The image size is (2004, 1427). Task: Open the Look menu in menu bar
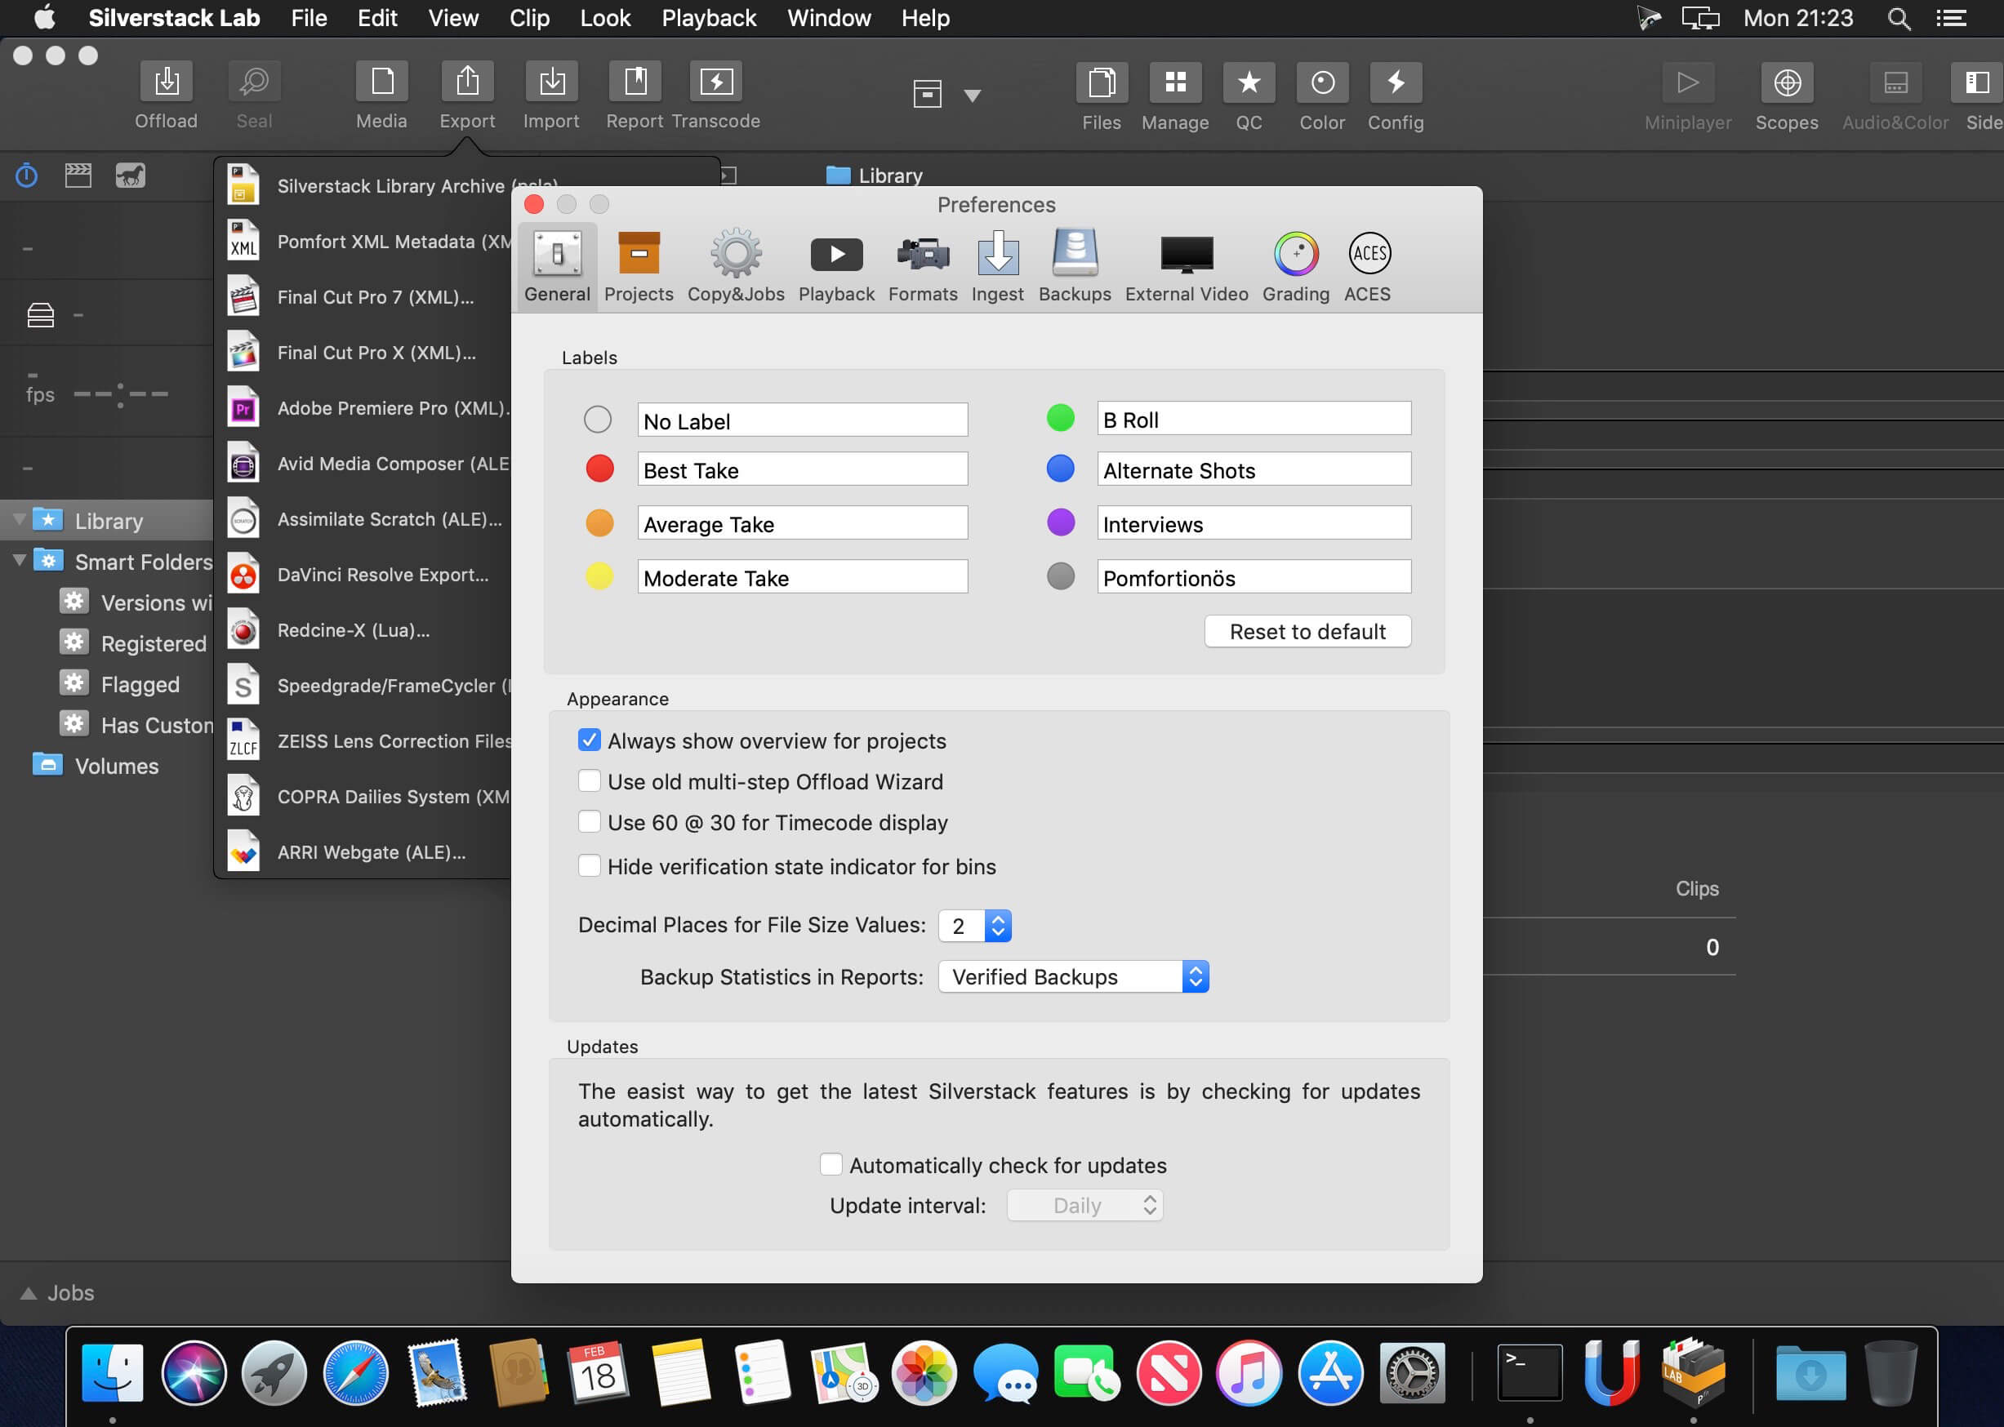point(605,19)
